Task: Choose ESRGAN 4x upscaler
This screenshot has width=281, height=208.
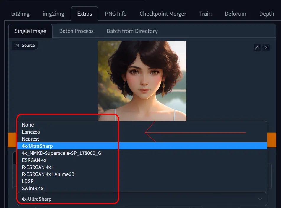Action: (142, 160)
